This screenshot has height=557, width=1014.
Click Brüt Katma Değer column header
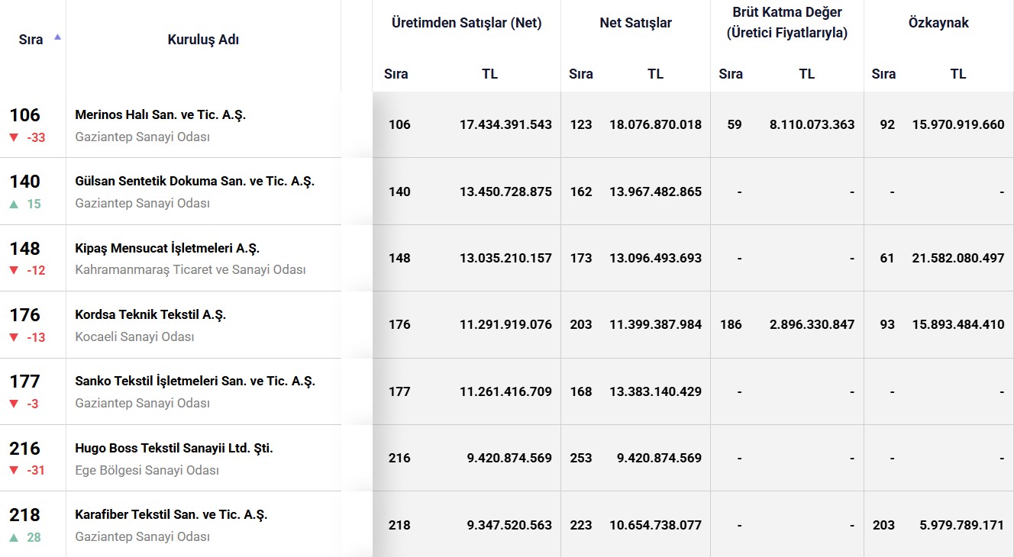786,23
